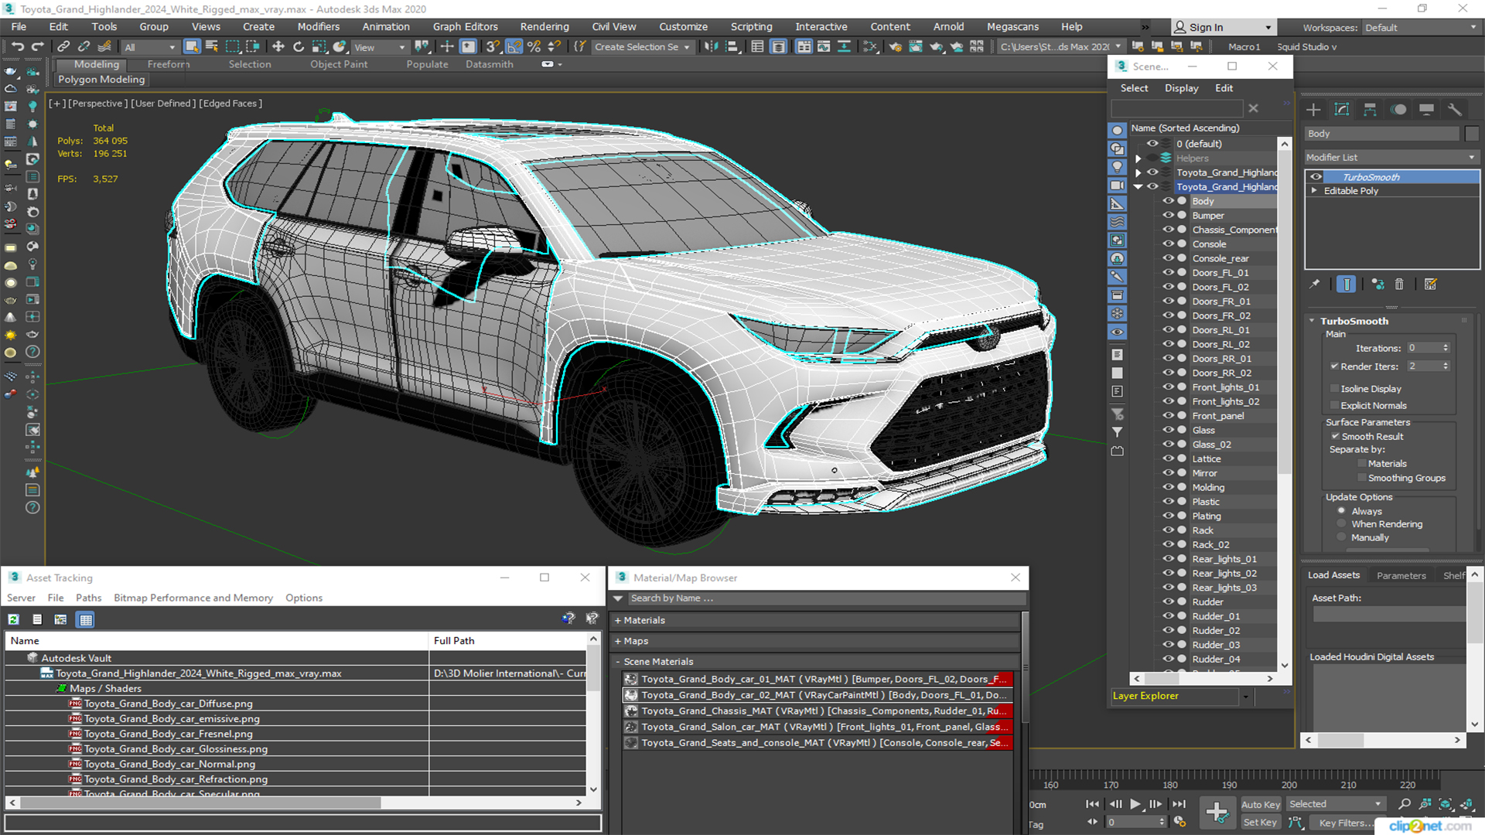Uncheck the Smooth Result checkbox
The image size is (1485, 835).
point(1335,437)
